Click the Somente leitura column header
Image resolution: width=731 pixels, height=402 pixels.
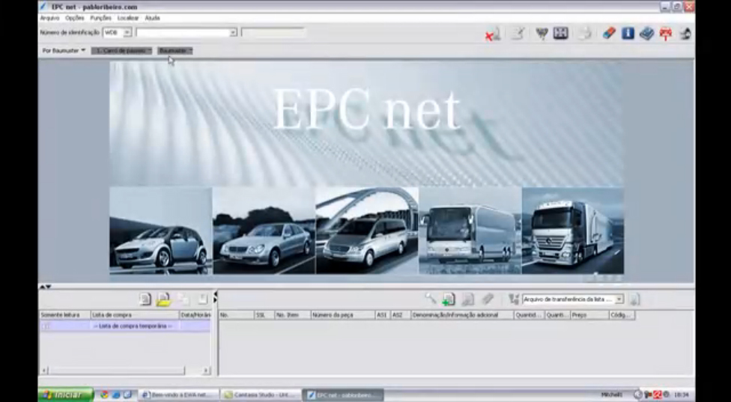(x=65, y=315)
